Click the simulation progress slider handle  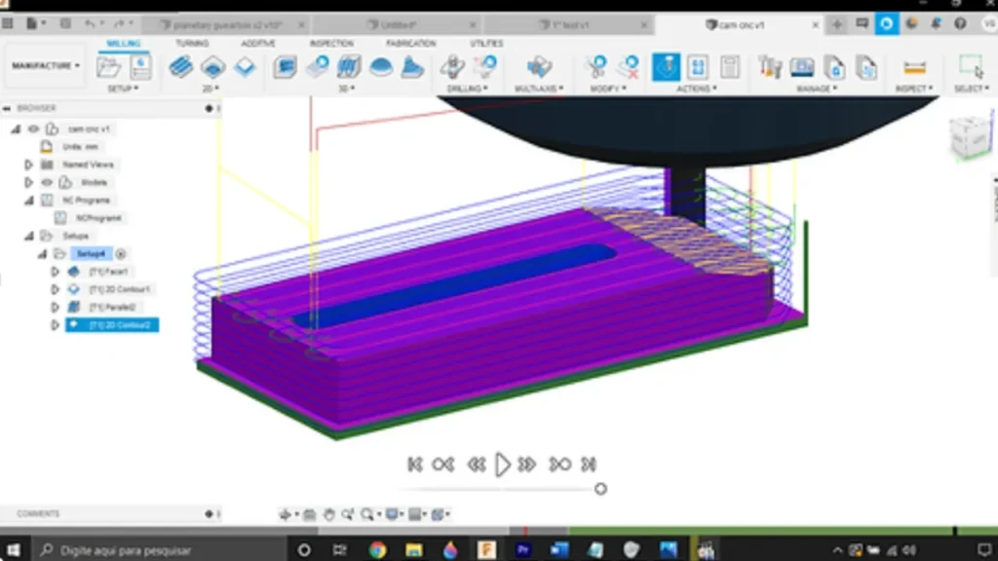click(x=600, y=489)
